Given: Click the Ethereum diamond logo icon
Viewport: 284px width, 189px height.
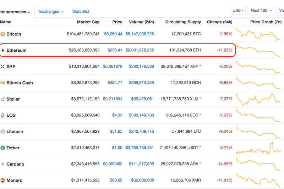Looking at the screenshot, I should (x=3, y=50).
